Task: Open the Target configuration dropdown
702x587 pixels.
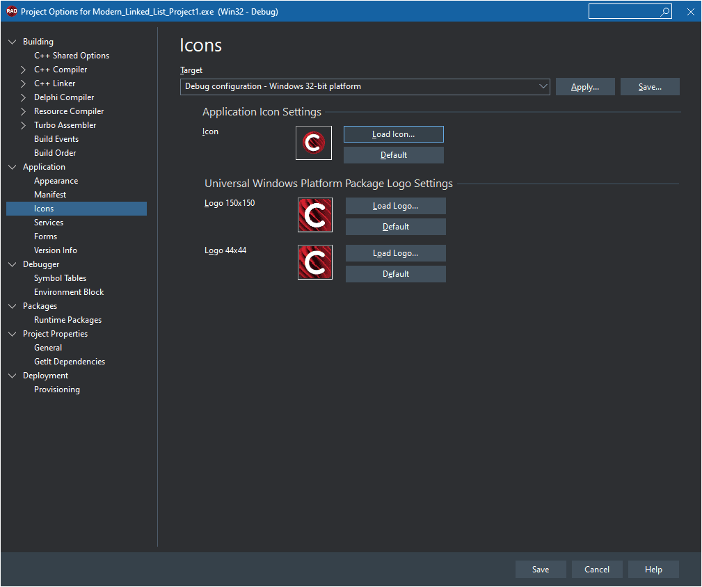Action: [x=365, y=86]
